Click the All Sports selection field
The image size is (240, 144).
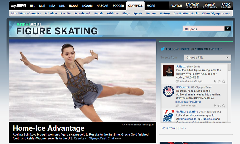(203, 28)
